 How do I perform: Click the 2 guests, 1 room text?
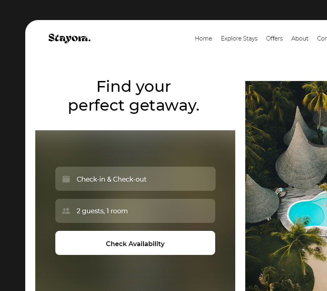(102, 211)
